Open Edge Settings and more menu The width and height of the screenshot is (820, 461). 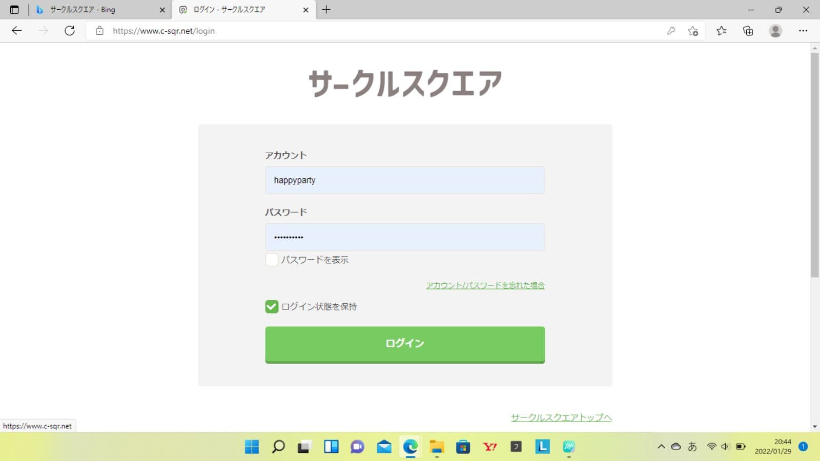pyautogui.click(x=803, y=31)
